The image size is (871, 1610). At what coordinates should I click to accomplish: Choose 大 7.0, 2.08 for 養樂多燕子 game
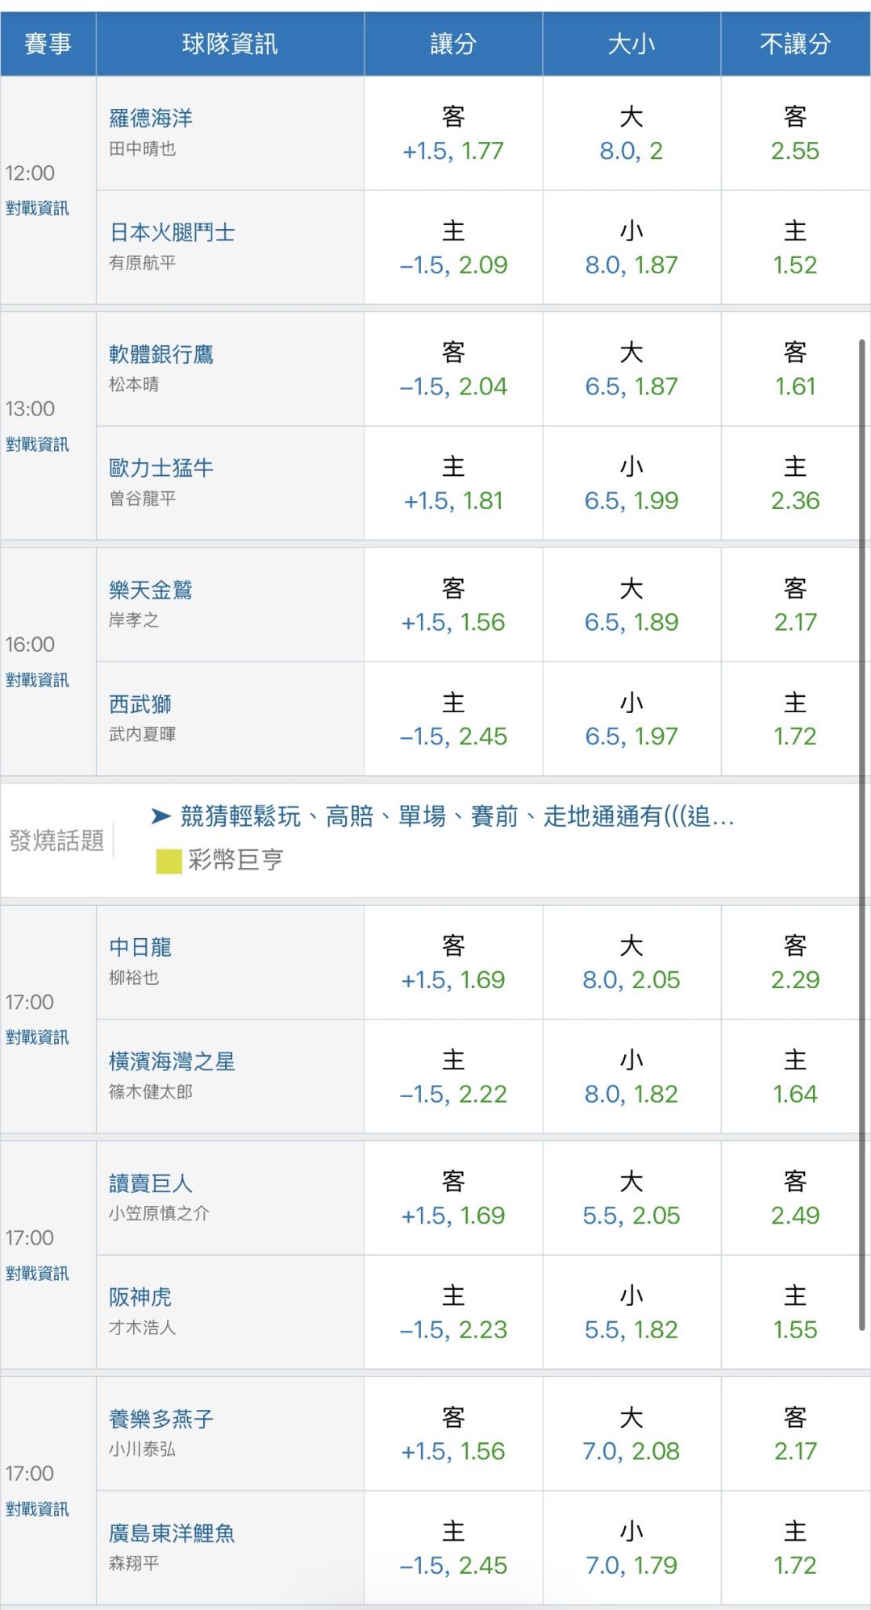(x=631, y=1435)
